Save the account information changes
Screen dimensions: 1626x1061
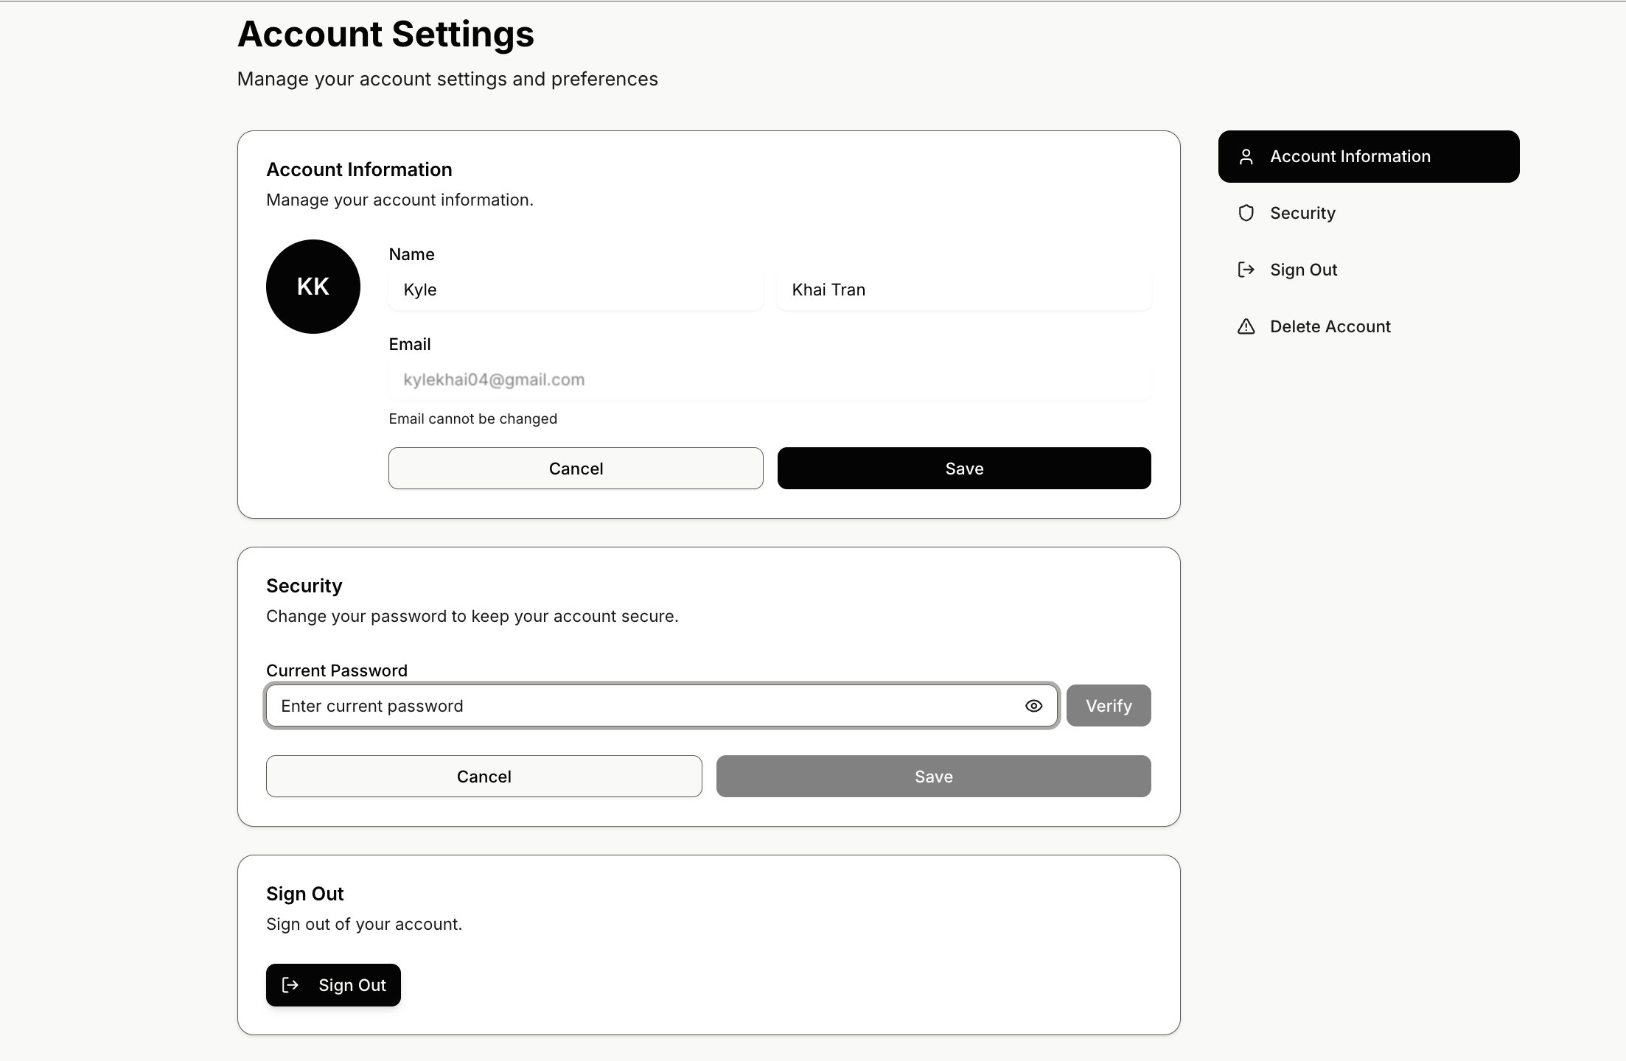click(x=964, y=469)
